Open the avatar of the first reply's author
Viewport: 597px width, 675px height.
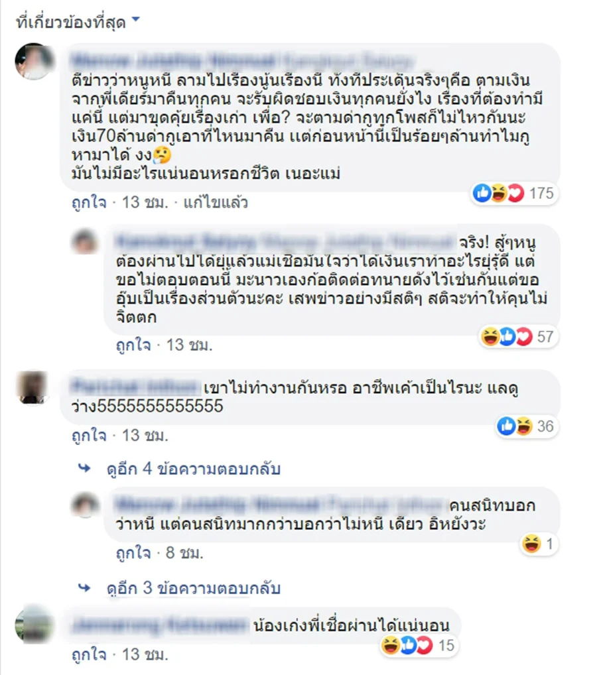84,241
